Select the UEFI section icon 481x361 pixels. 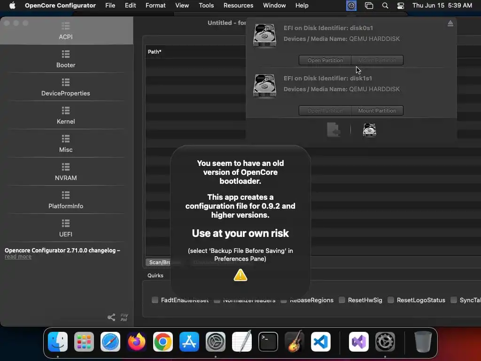pyautogui.click(x=66, y=223)
